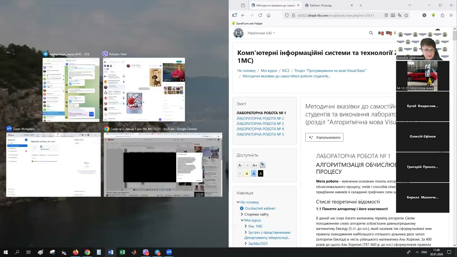Click the Firefox back arrow button
Viewport: 457px width, 257px height.
point(243,15)
